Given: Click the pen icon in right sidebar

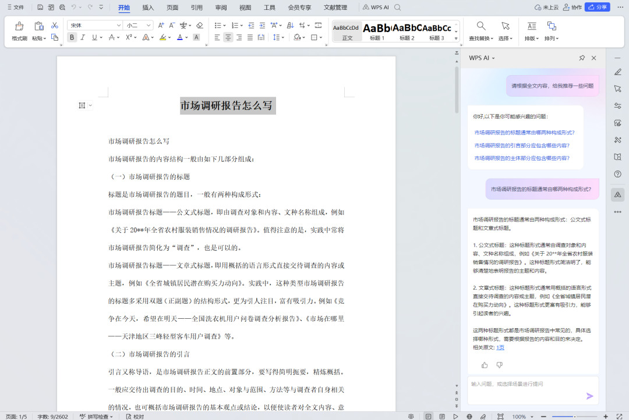Looking at the screenshot, I should (x=618, y=72).
